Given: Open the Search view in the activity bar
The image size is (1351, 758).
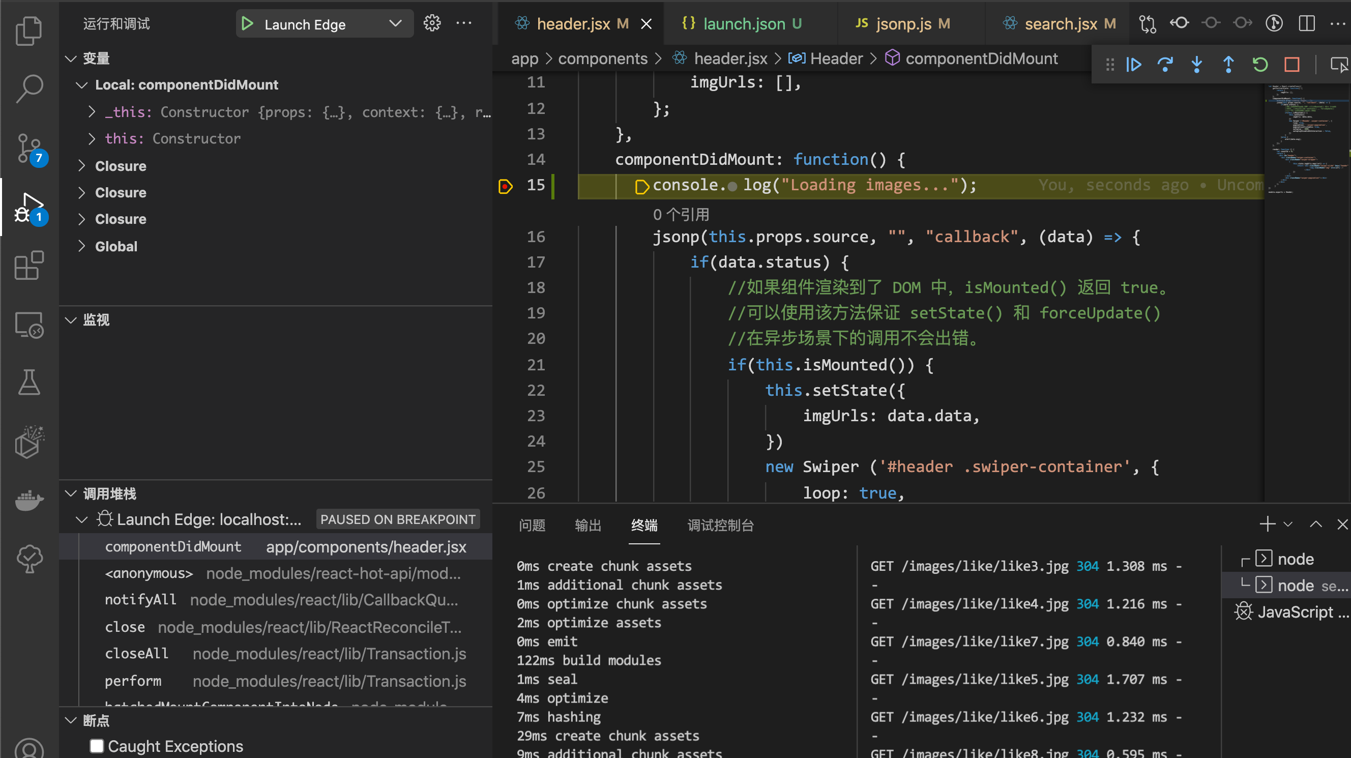Looking at the screenshot, I should pyautogui.click(x=29, y=88).
